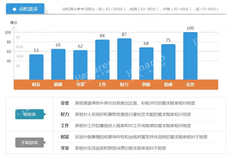Image resolution: width=234 pixels, height=156 pixels.
Task: Select the 情感 bar showing 75
Action: [x=168, y=62]
